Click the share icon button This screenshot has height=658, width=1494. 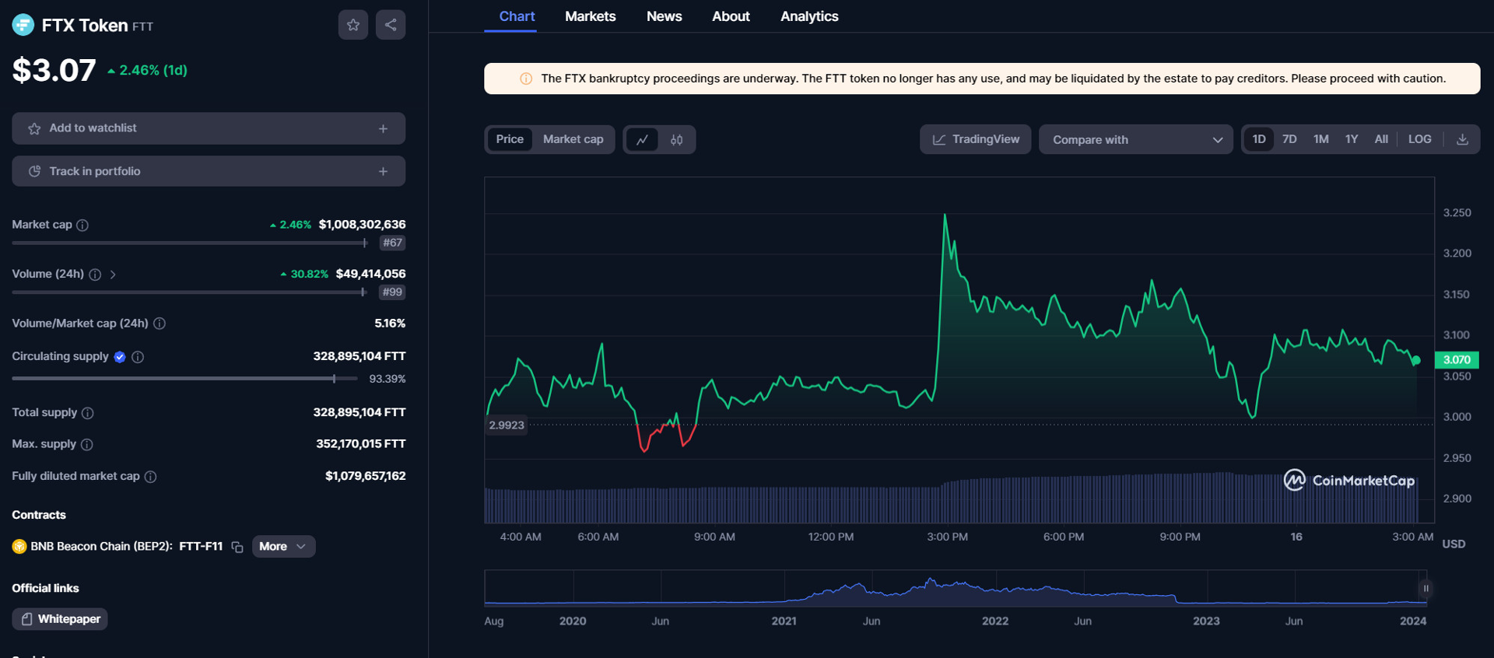tap(391, 25)
